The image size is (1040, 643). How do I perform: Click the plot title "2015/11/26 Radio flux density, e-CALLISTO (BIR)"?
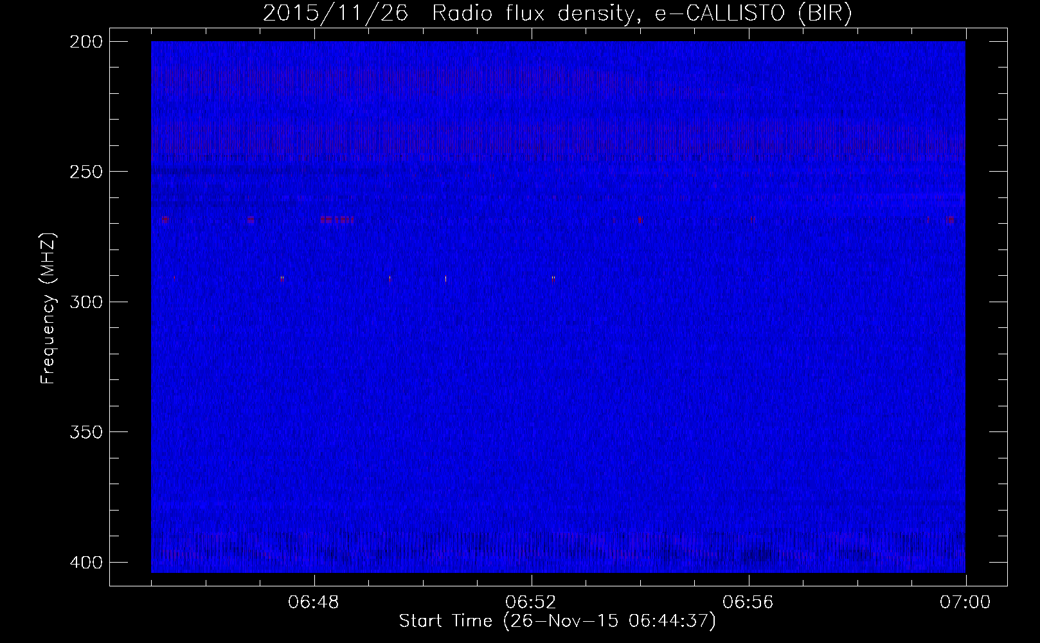[557, 14]
